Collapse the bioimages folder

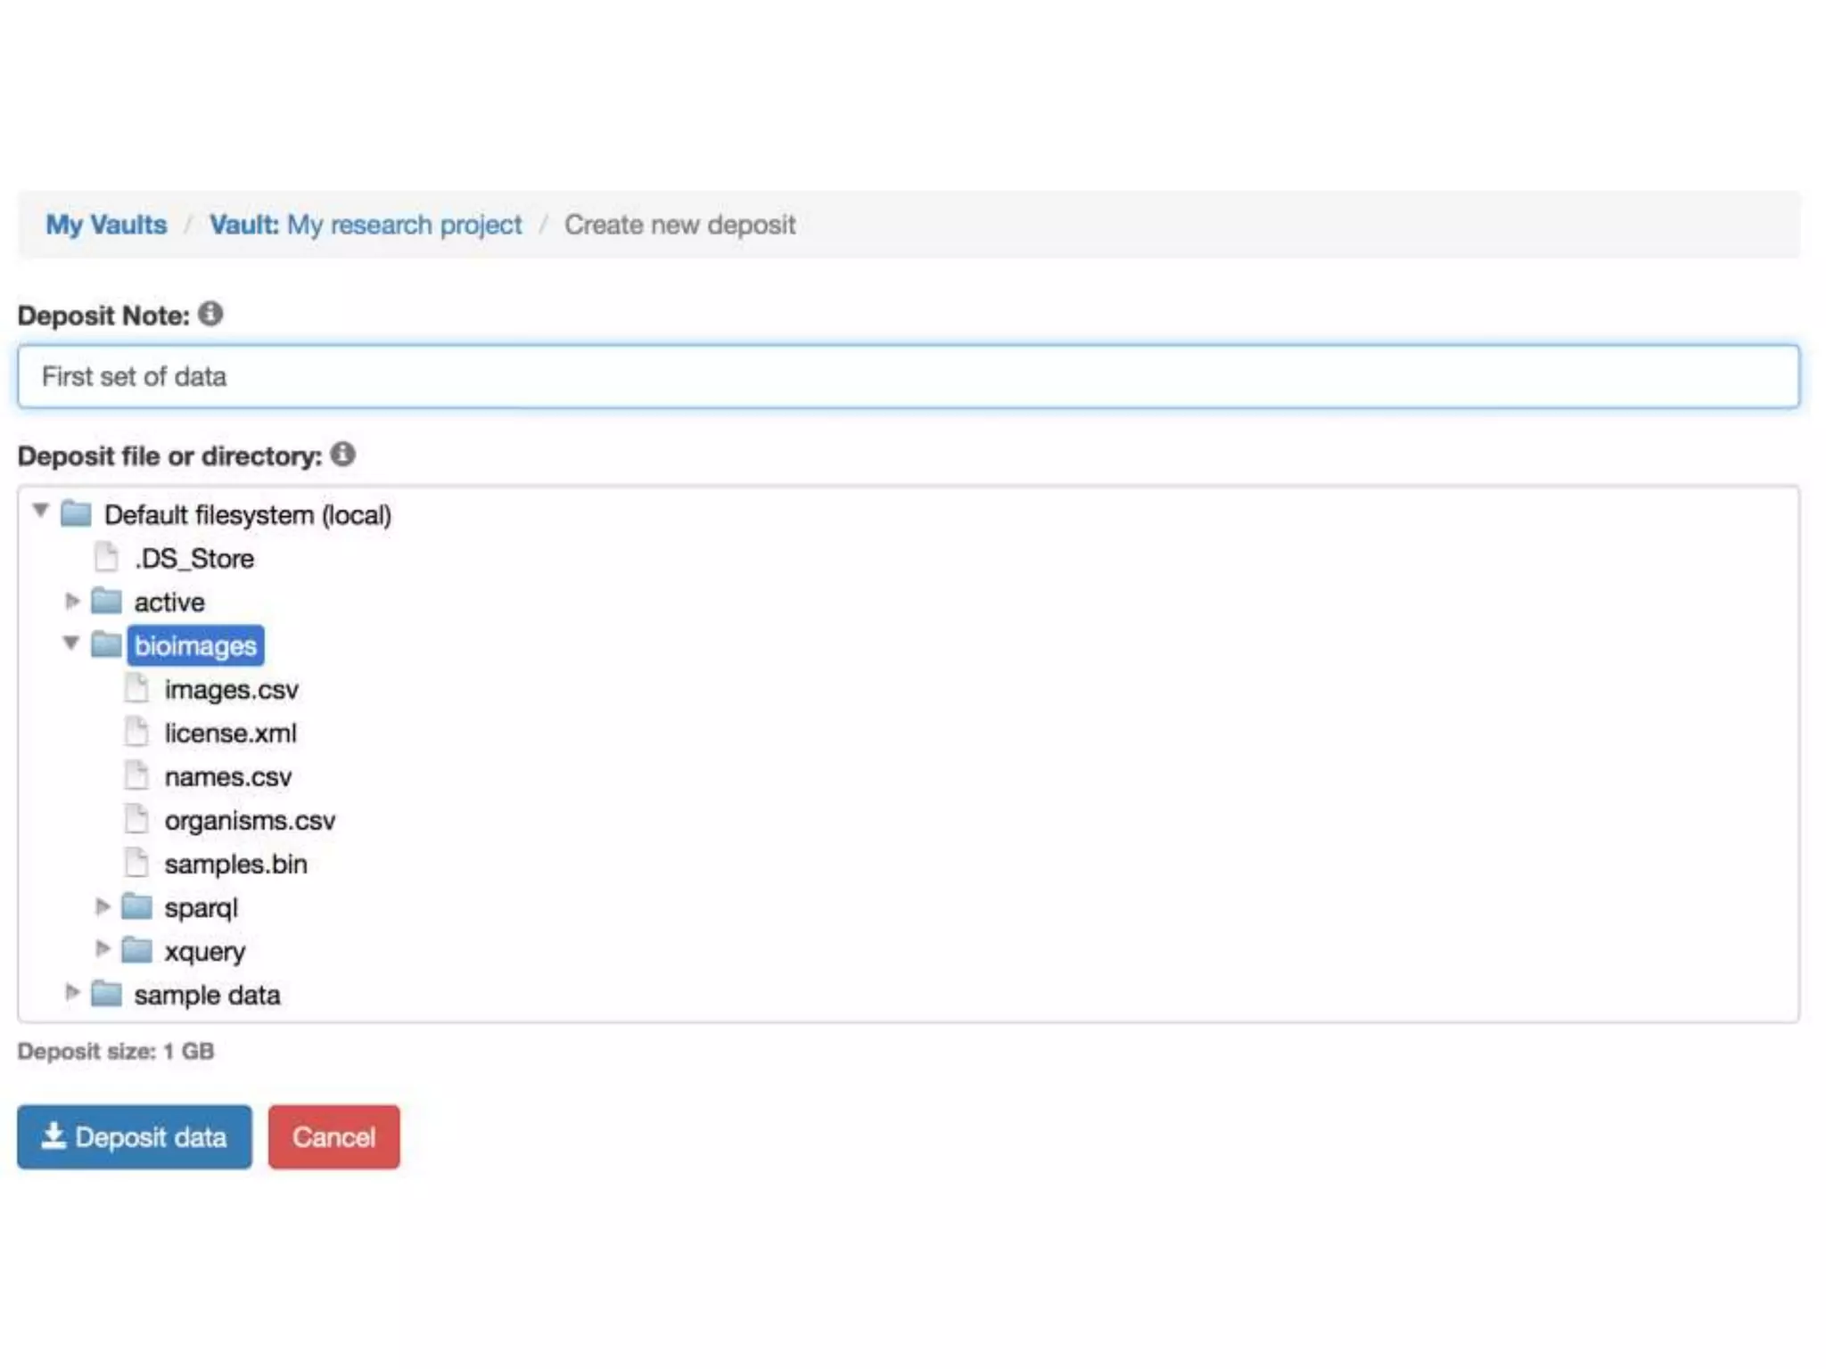pos(71,643)
